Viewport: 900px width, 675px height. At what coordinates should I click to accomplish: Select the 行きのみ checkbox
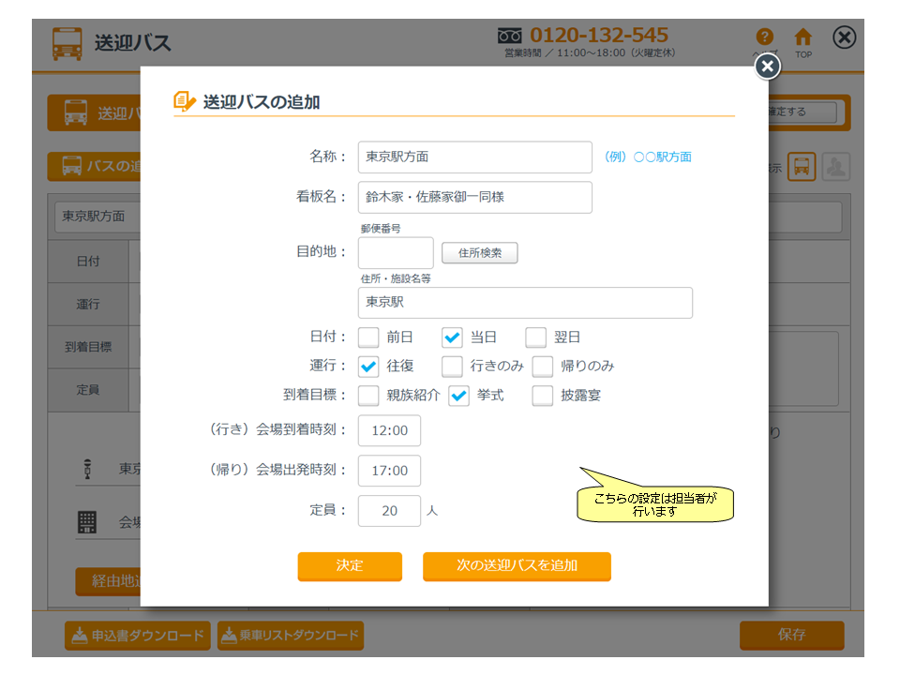453,366
